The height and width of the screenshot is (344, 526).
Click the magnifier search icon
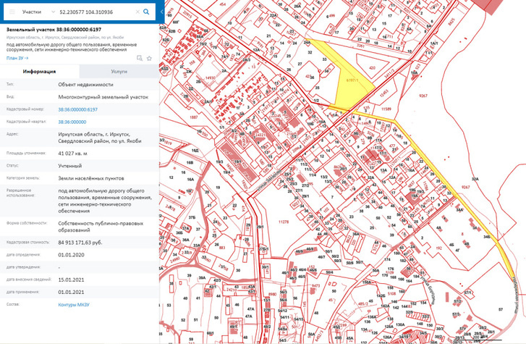click(146, 12)
